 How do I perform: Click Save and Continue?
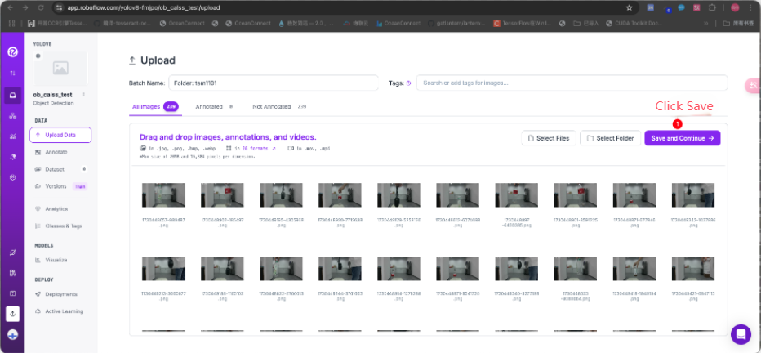pos(683,138)
